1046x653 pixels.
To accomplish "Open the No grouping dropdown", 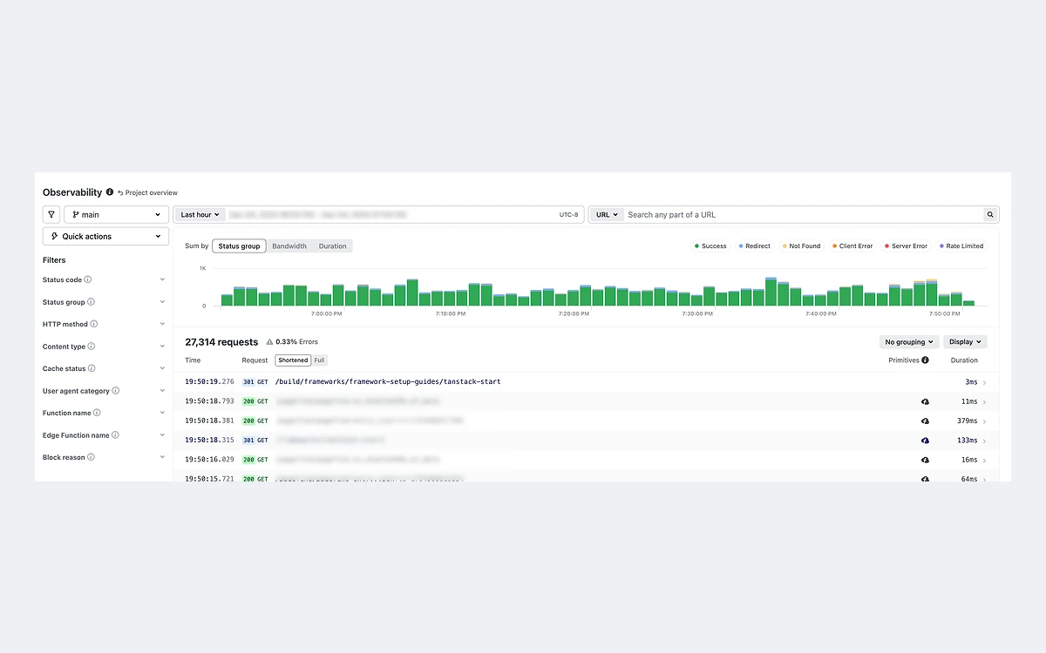I will tap(909, 342).
